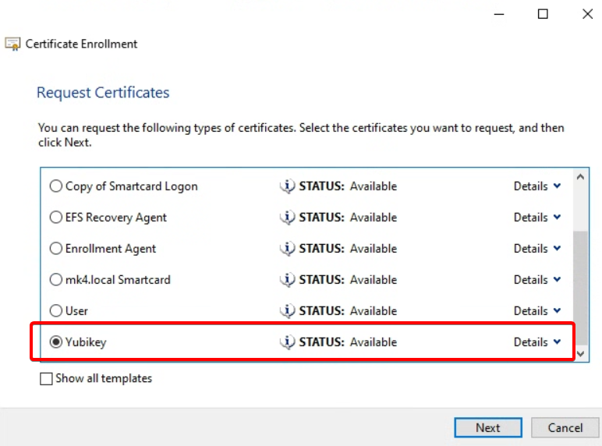
Task: Enable the Show all templates checkbox
Action: pos(46,379)
